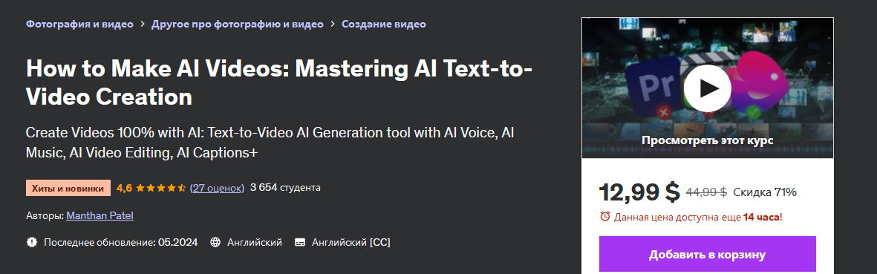Go to Другое про фотографию и видео category
The image size is (877, 274).
tap(238, 24)
